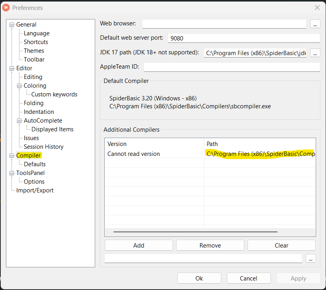The width and height of the screenshot is (326, 290).
Task: Close the Preferences window
Action: (317, 8)
